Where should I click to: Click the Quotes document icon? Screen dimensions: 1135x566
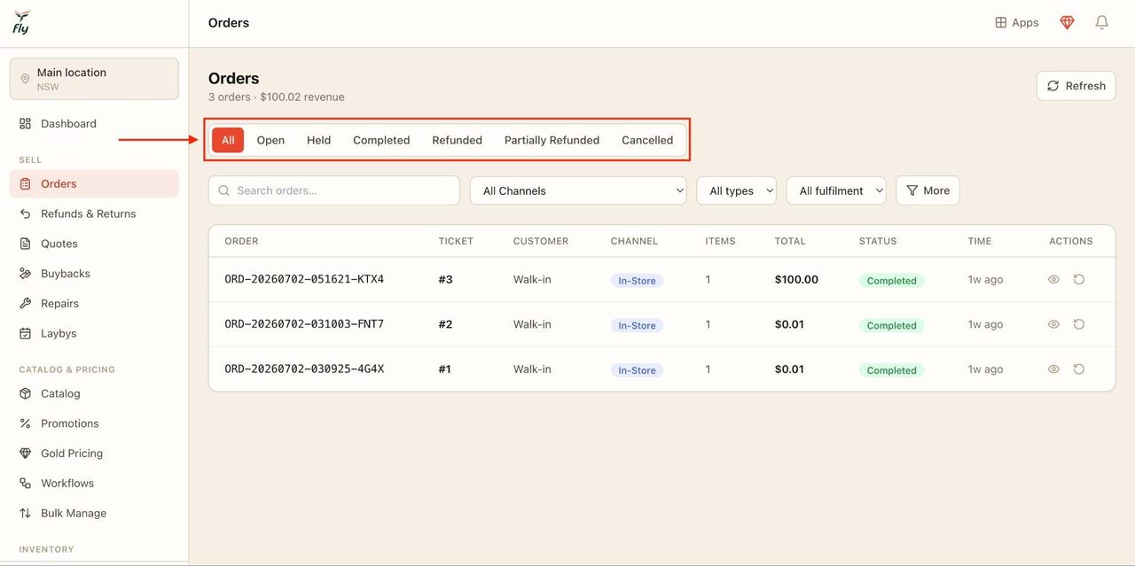(25, 244)
